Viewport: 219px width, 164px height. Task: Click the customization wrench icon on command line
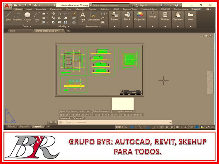click(x=55, y=122)
